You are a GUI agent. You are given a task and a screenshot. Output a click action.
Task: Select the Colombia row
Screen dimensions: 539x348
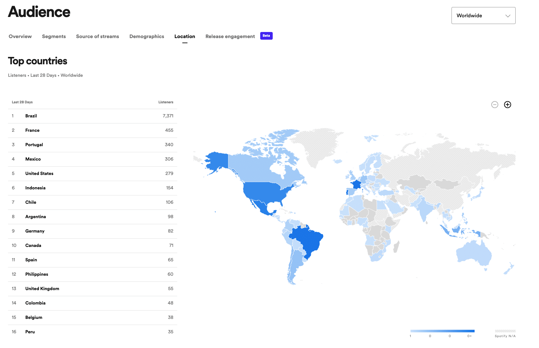point(92,303)
